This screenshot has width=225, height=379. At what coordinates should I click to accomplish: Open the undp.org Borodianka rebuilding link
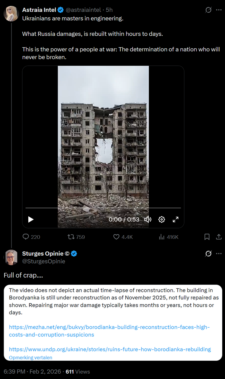tap(110, 349)
